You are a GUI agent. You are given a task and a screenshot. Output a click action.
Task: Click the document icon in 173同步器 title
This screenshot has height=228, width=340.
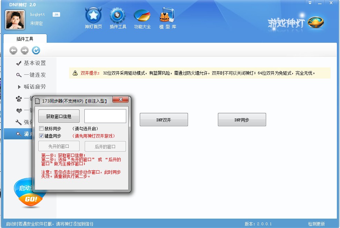38,101
